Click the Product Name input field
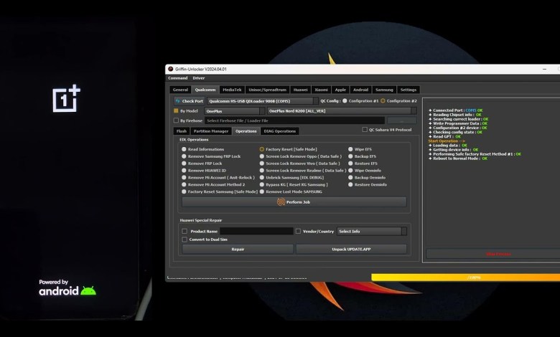This screenshot has height=337, width=560. click(256, 232)
